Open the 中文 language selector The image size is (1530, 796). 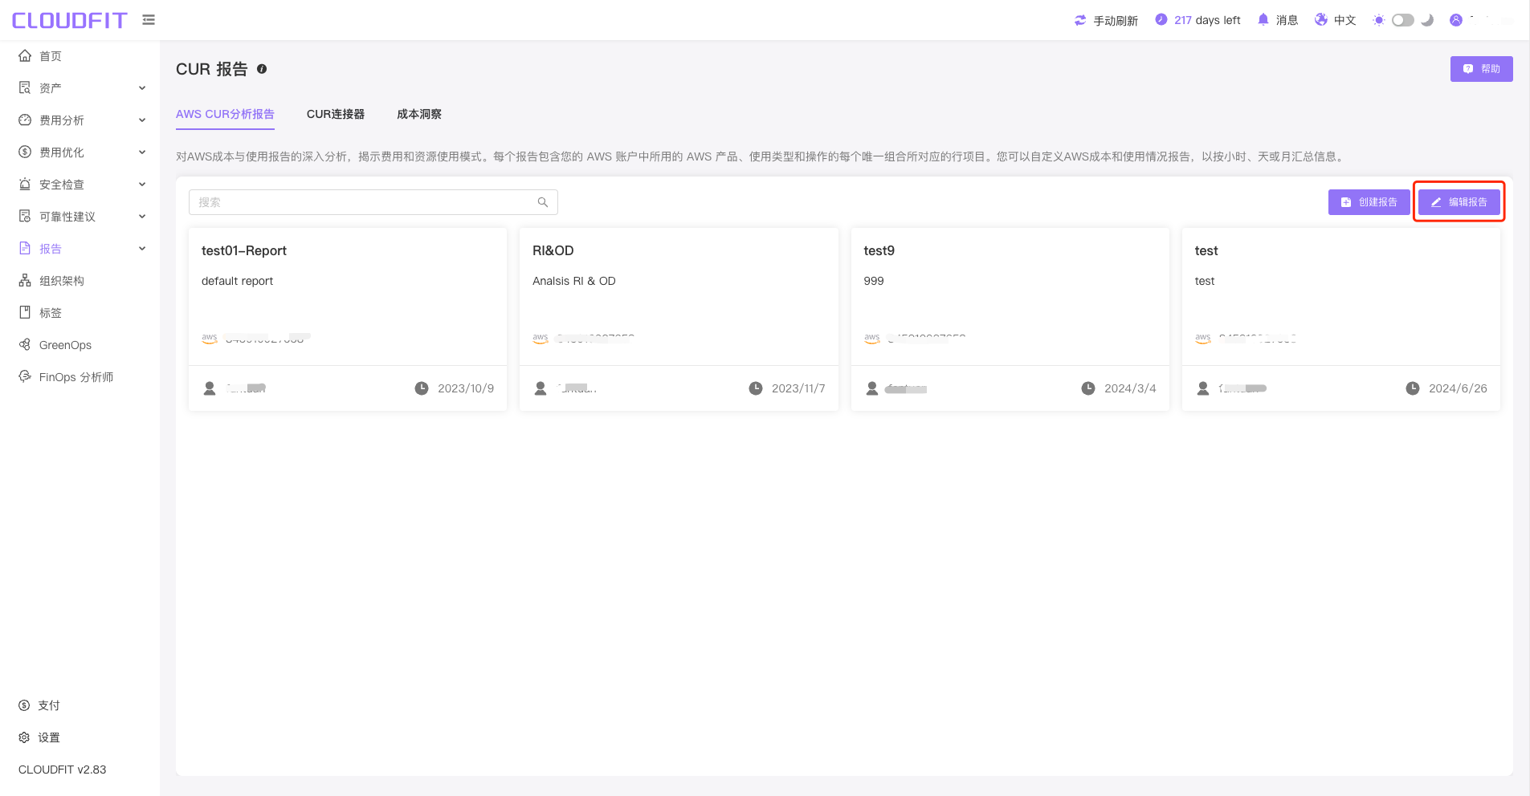pos(1344,20)
